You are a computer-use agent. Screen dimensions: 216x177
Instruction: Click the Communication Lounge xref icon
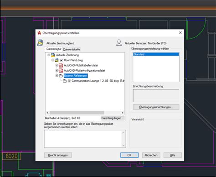[x=65, y=81]
